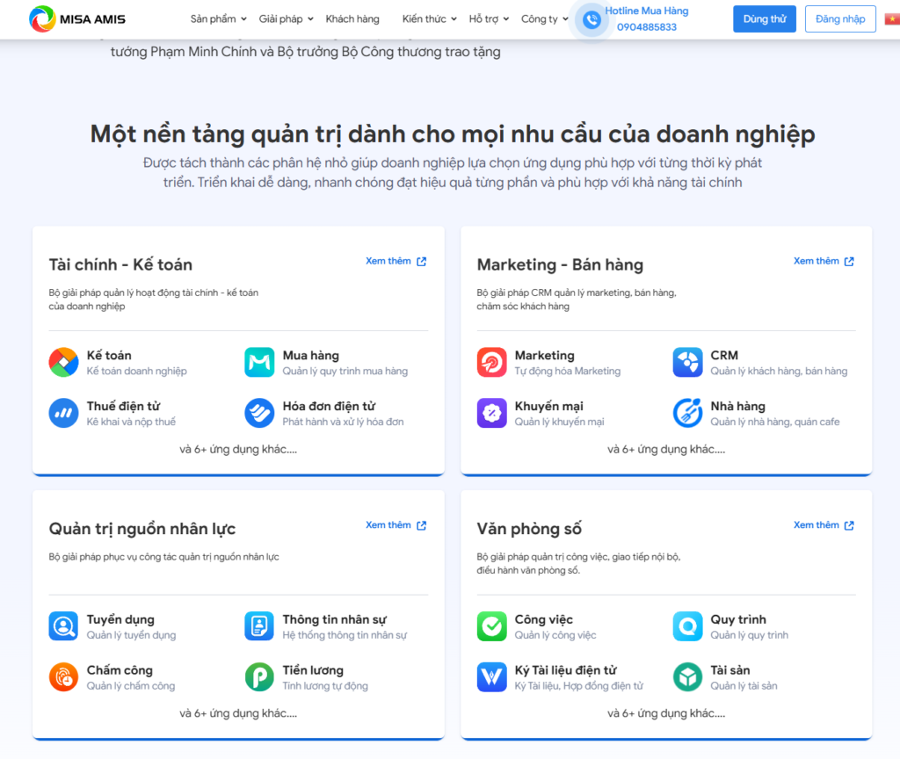Select the Tiền lương title text
This screenshot has height=759, width=900.
coord(313,670)
